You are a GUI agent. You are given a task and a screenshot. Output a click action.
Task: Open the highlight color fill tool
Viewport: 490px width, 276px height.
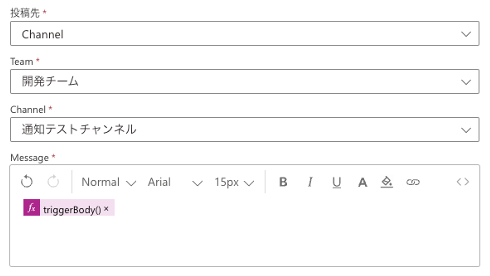click(386, 182)
